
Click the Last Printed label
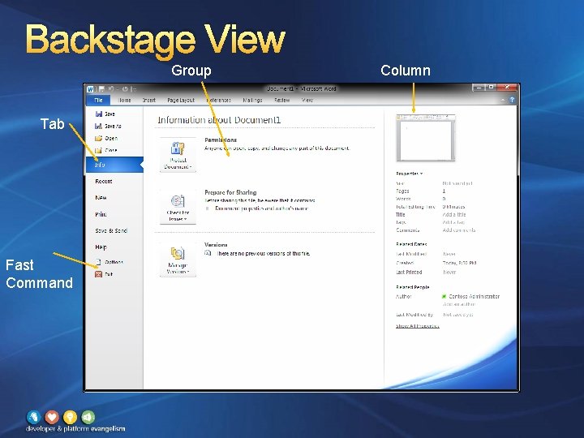409,273
